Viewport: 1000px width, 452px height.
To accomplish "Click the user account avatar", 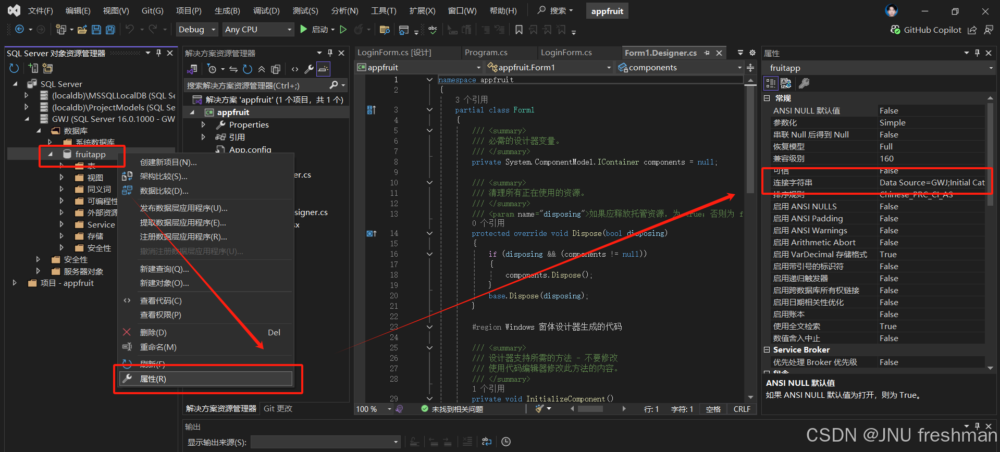I will 892,10.
